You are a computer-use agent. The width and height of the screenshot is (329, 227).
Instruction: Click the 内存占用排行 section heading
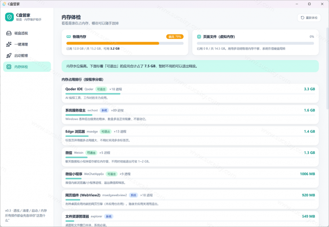pyautogui.click(x=83, y=79)
